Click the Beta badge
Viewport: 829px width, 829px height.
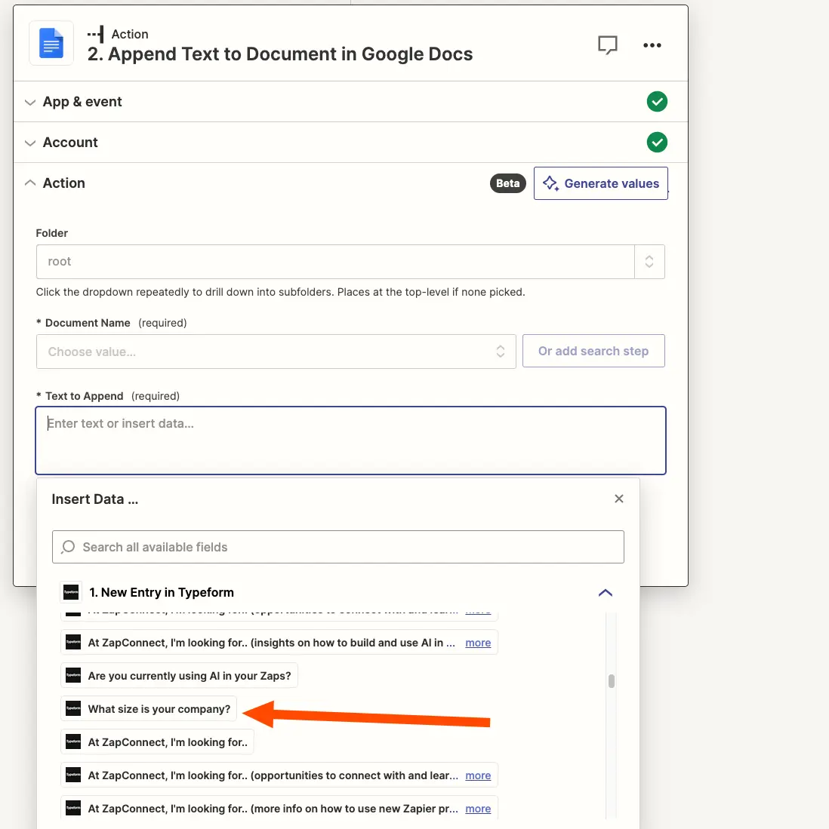click(507, 183)
